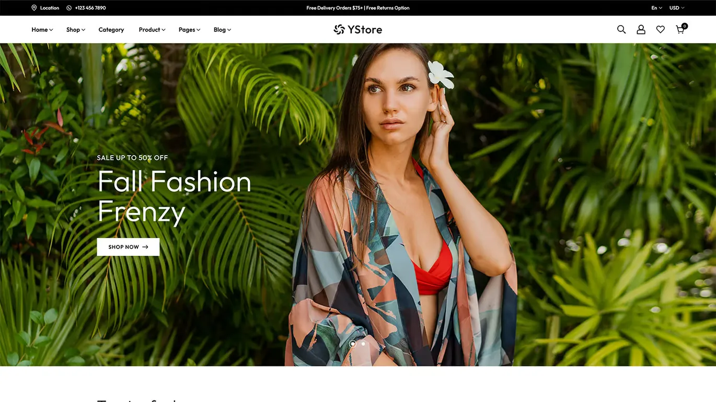
Task: Open the search magnifier icon
Action: tap(621, 30)
